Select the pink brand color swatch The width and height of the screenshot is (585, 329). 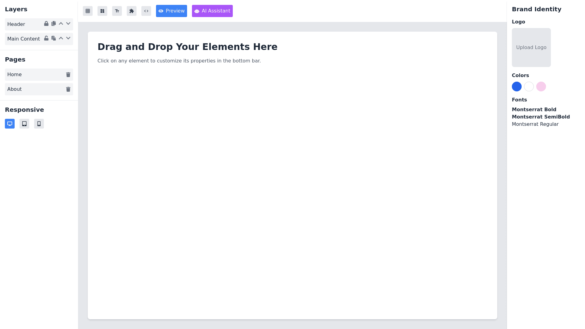[x=541, y=87]
